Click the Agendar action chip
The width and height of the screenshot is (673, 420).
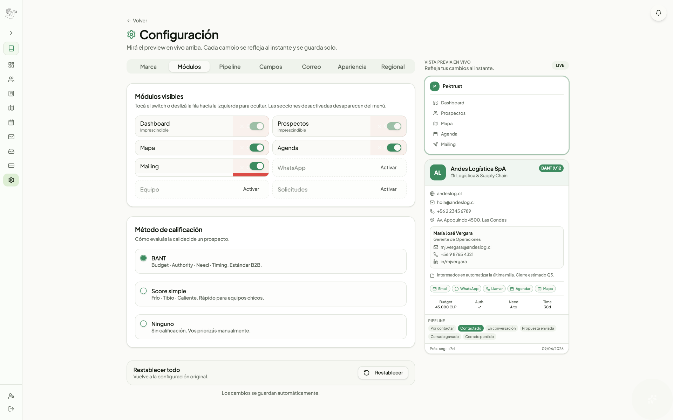tap(520, 289)
